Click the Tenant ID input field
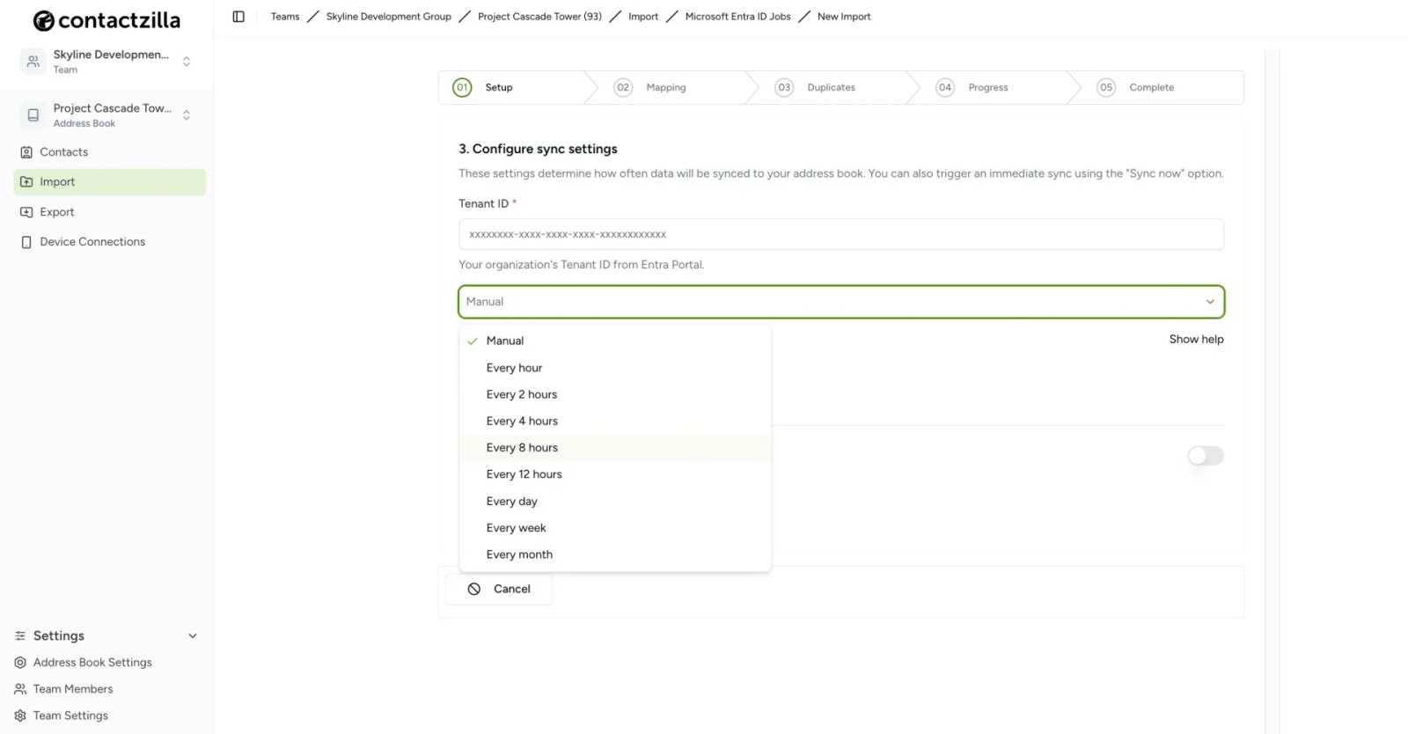The image size is (1408, 734). tap(840, 234)
